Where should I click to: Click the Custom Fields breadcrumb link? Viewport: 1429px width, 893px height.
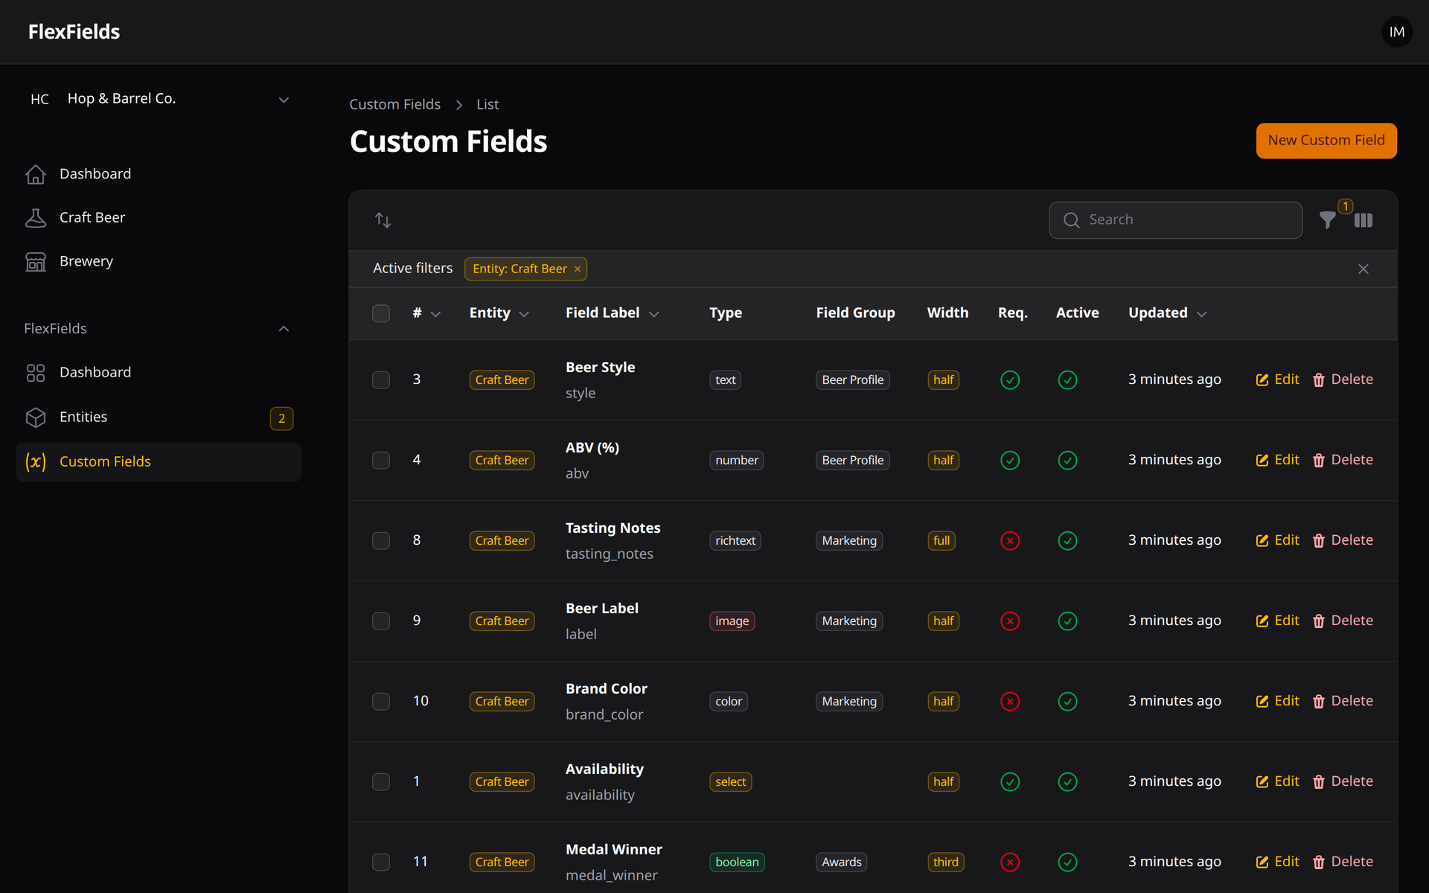point(394,105)
